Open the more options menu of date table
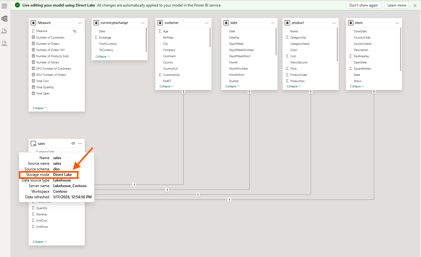 pos(273,23)
